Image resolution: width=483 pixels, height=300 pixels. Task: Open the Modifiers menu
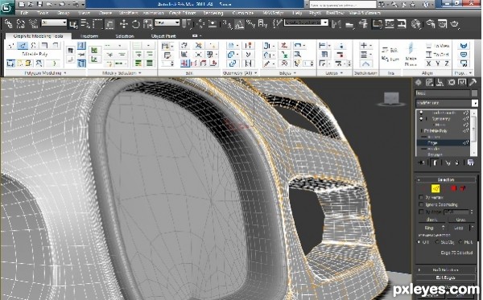click(129, 13)
